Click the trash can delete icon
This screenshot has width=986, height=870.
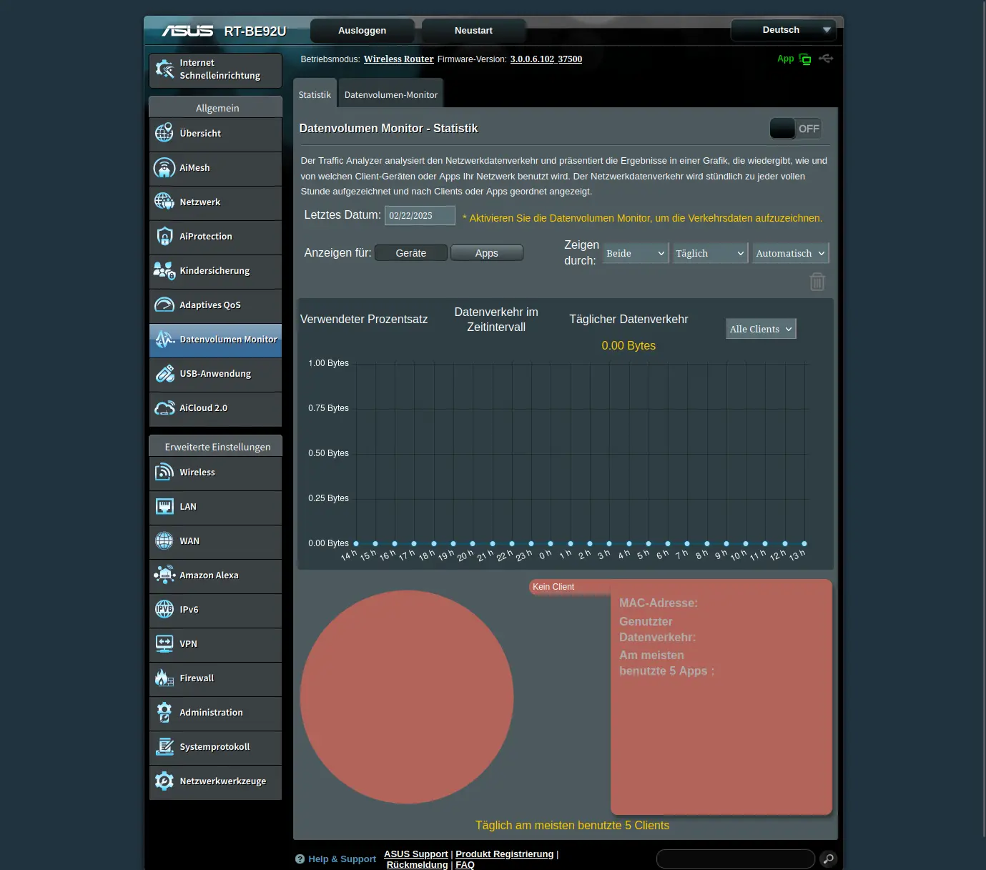click(817, 282)
